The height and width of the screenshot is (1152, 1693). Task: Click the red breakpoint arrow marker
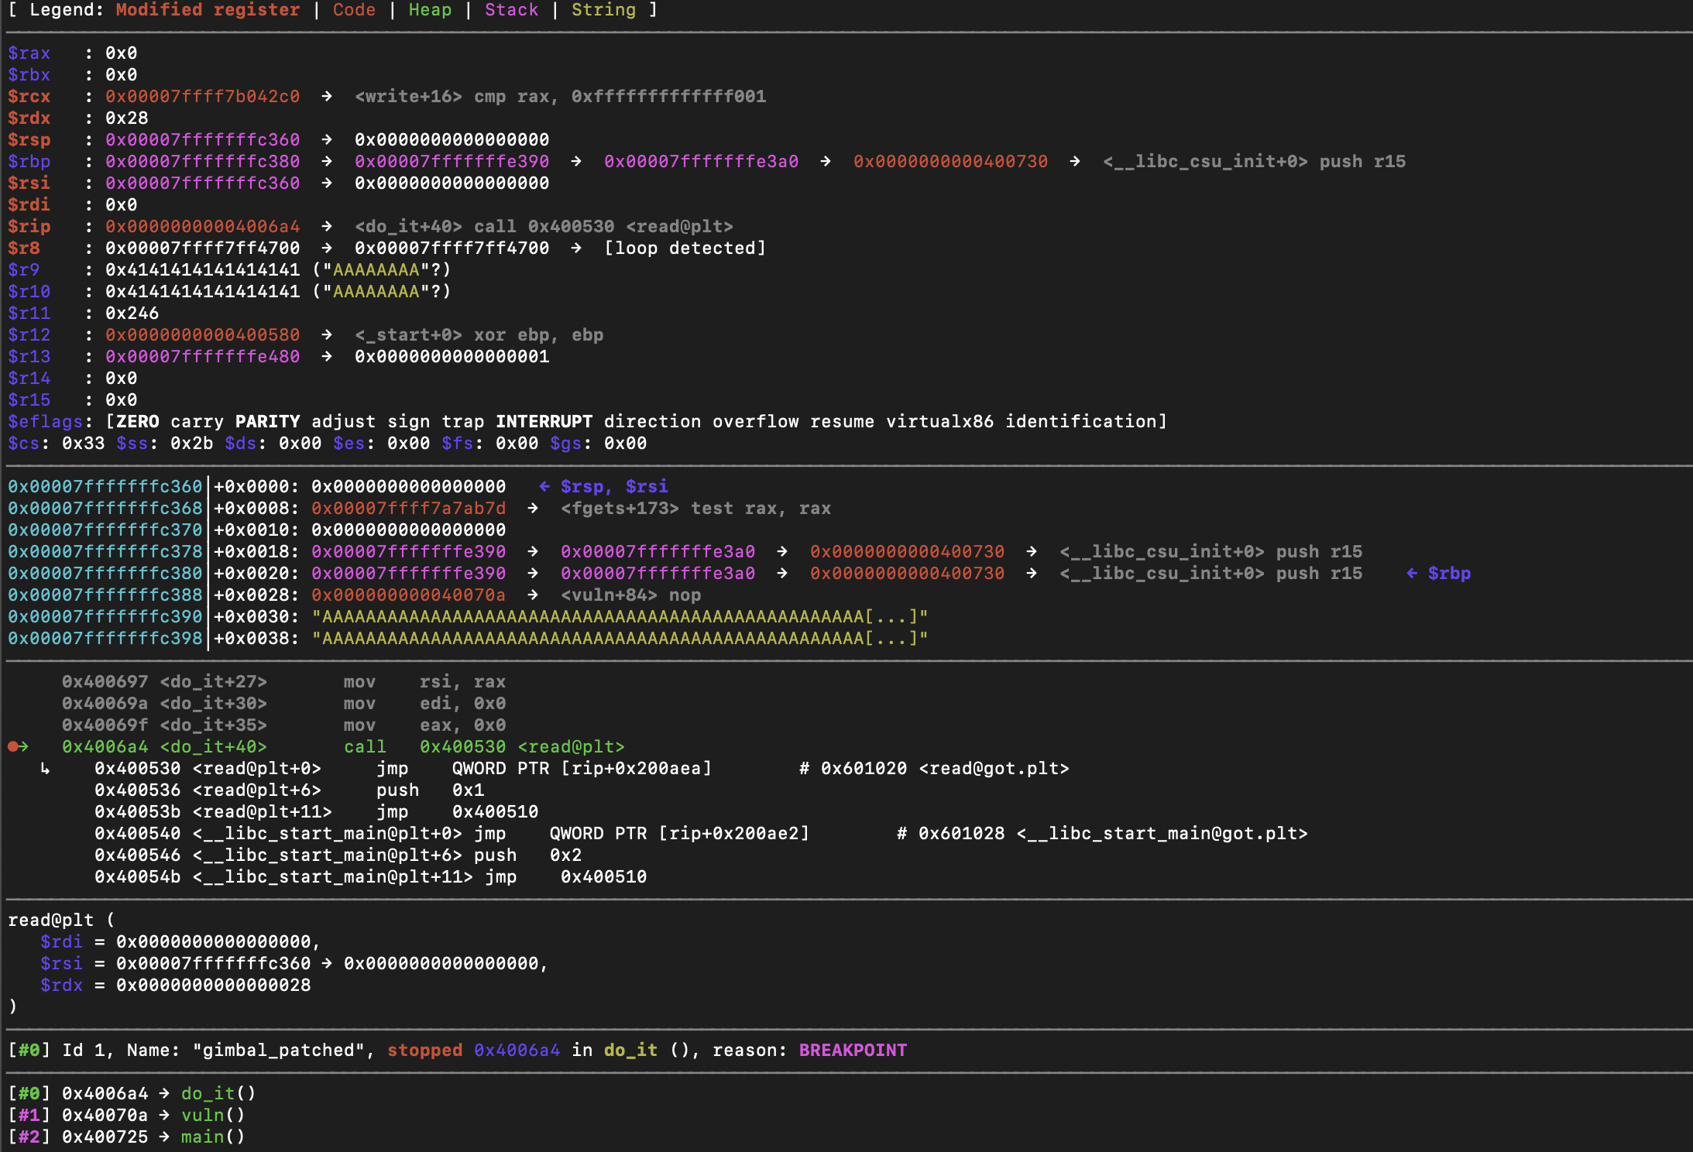[18, 747]
